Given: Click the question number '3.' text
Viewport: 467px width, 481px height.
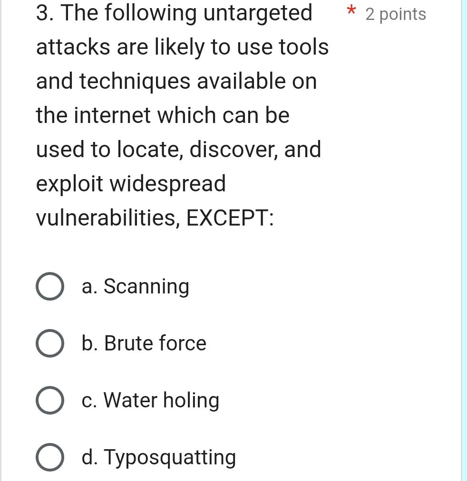Looking at the screenshot, I should pyautogui.click(x=44, y=13).
